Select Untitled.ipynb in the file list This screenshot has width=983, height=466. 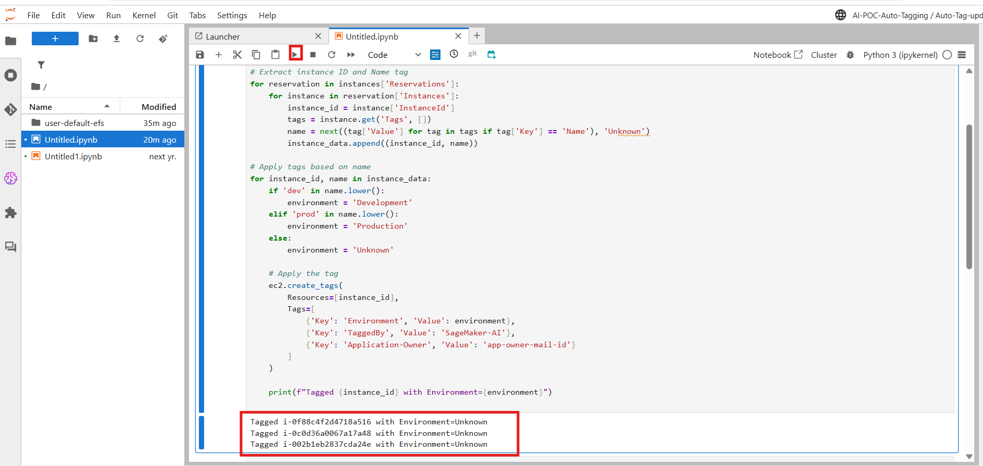[x=103, y=140]
